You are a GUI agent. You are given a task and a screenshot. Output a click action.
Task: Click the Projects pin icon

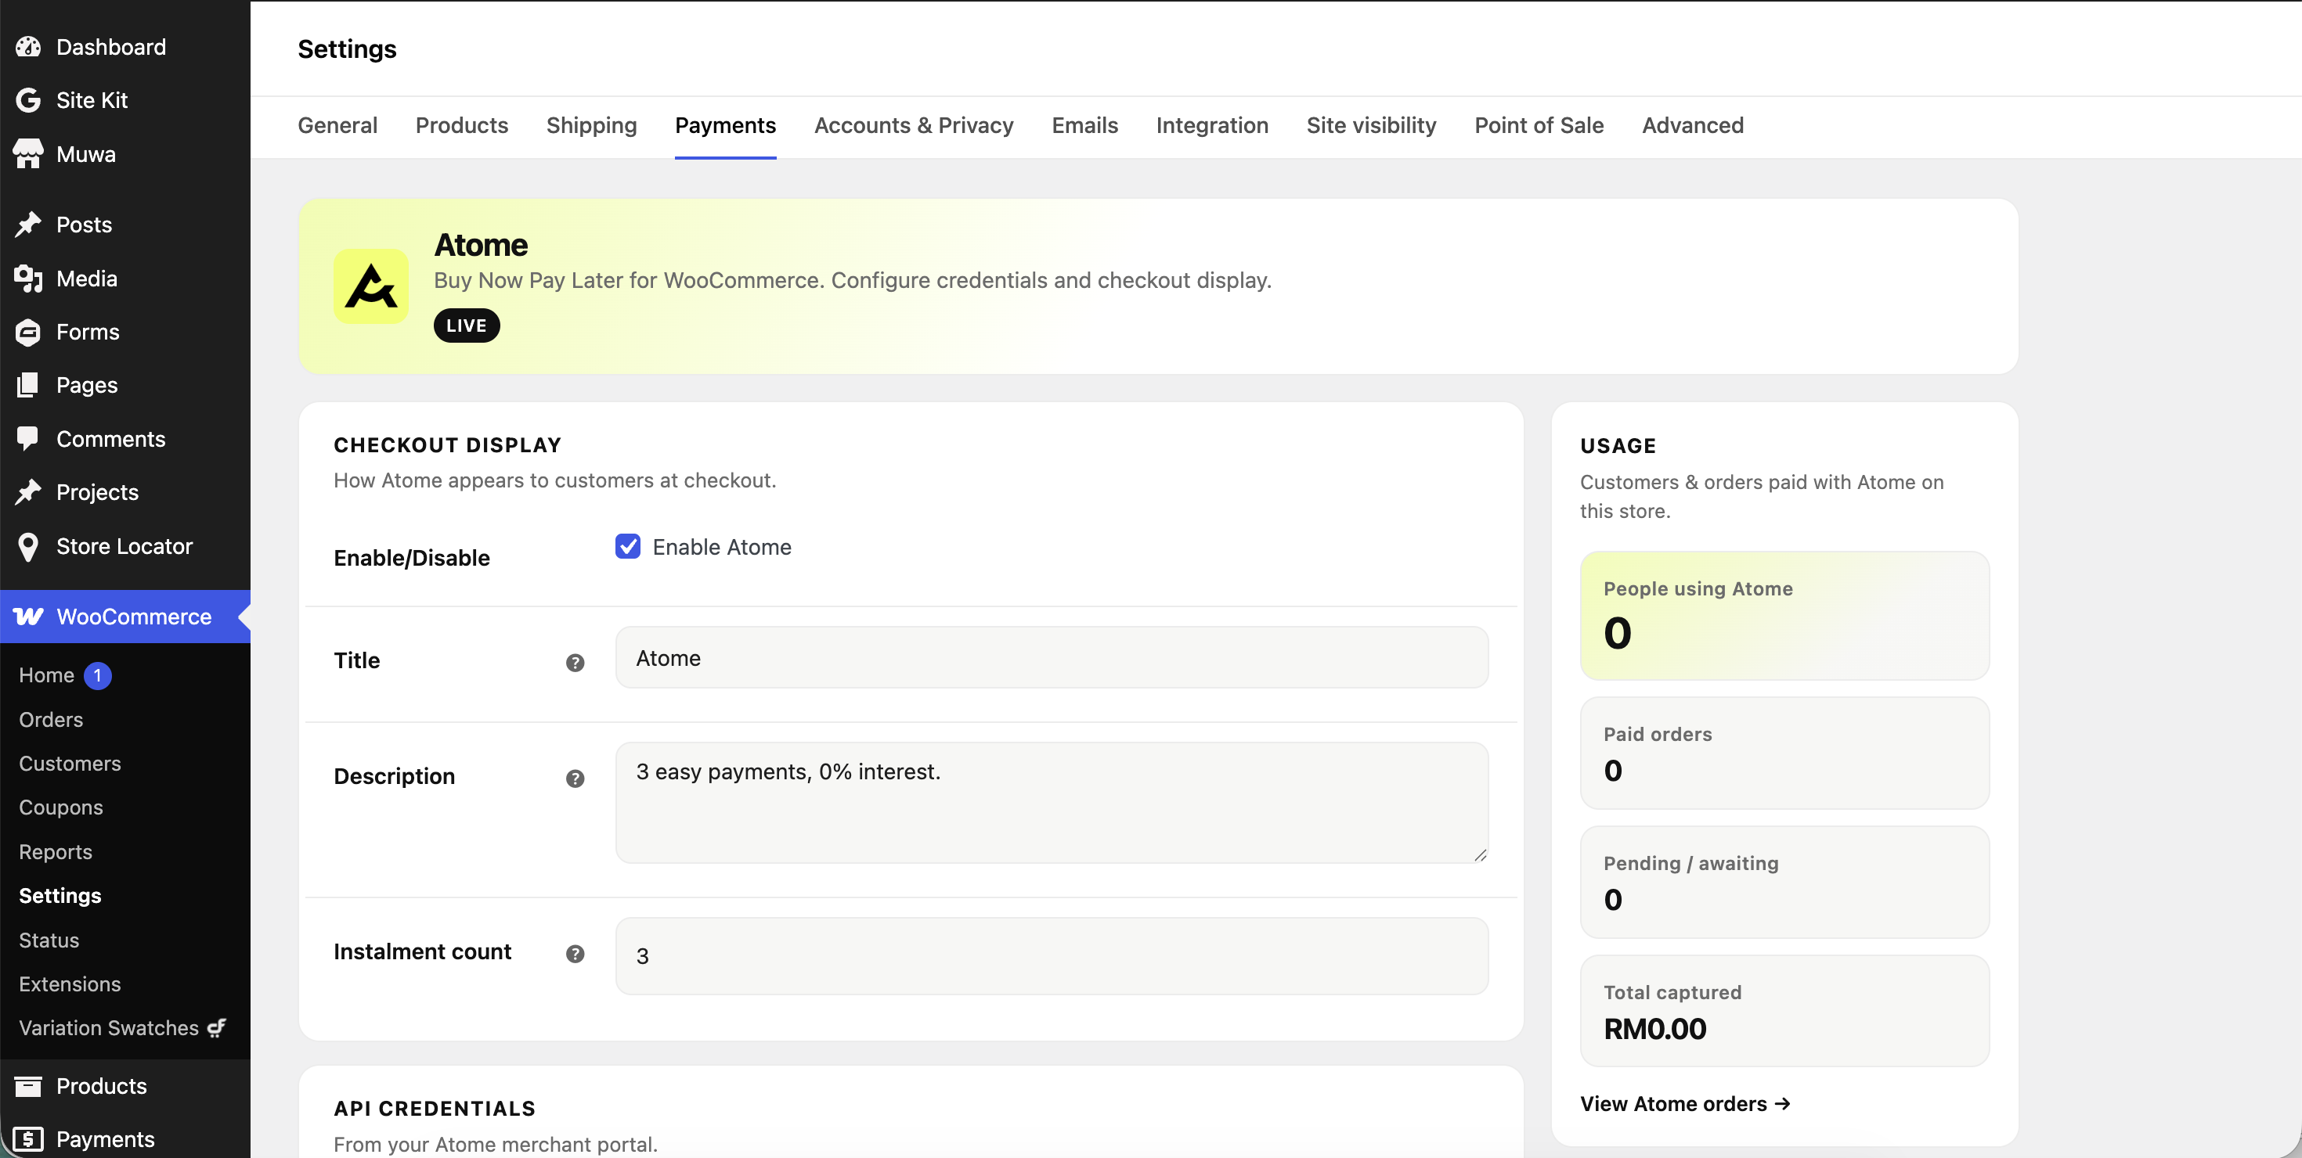[x=29, y=492]
